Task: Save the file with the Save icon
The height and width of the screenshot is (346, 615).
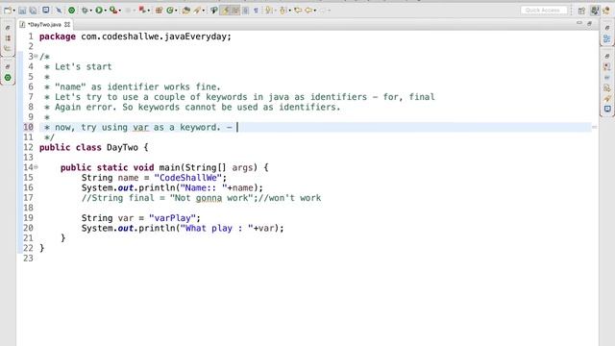Action: coord(22,11)
